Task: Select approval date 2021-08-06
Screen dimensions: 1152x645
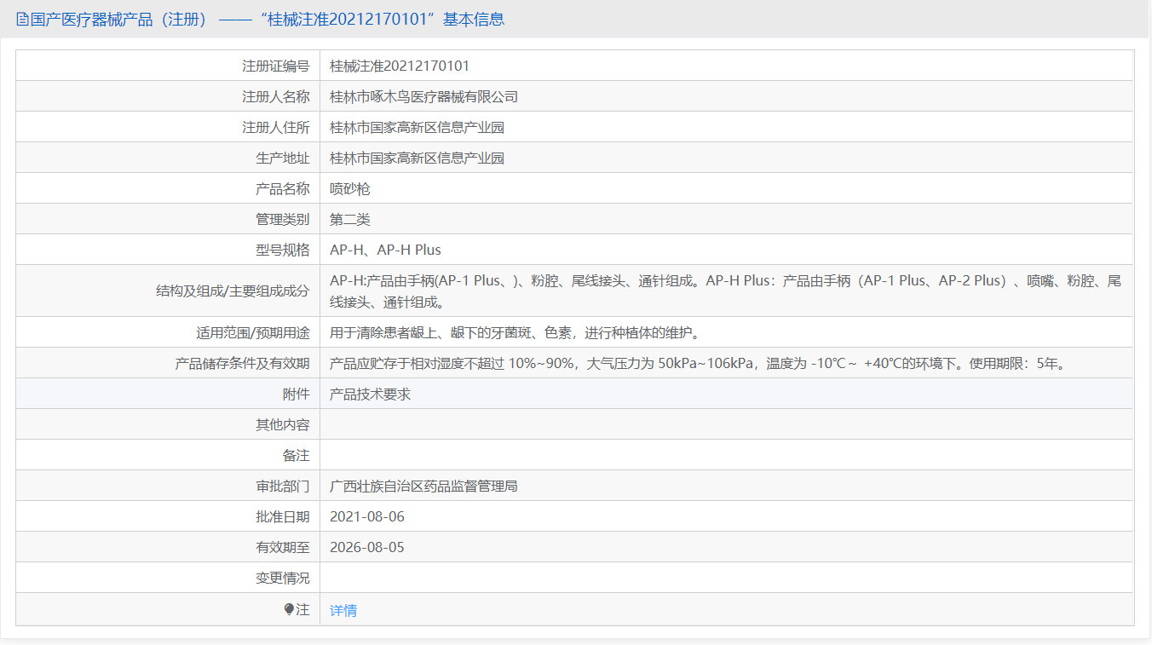Action: (x=367, y=516)
